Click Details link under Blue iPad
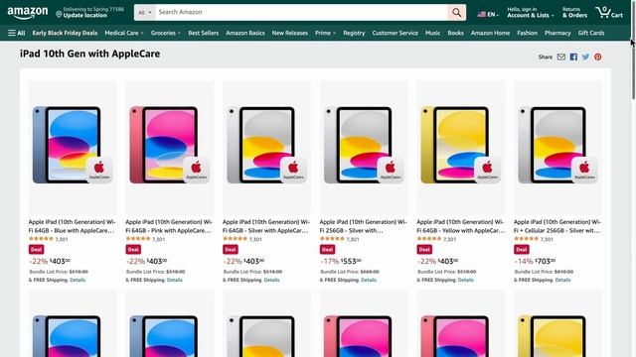Image resolution: width=636 pixels, height=357 pixels. [x=78, y=280]
